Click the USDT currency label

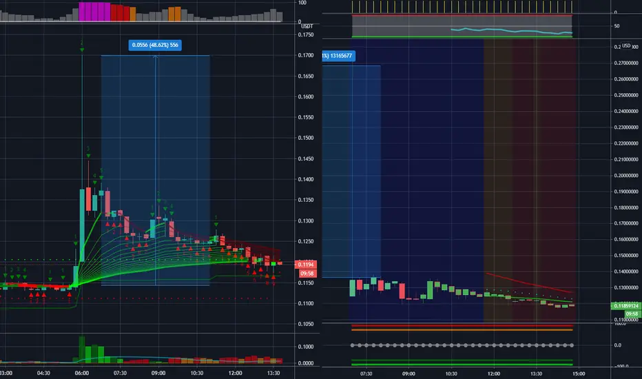point(307,26)
